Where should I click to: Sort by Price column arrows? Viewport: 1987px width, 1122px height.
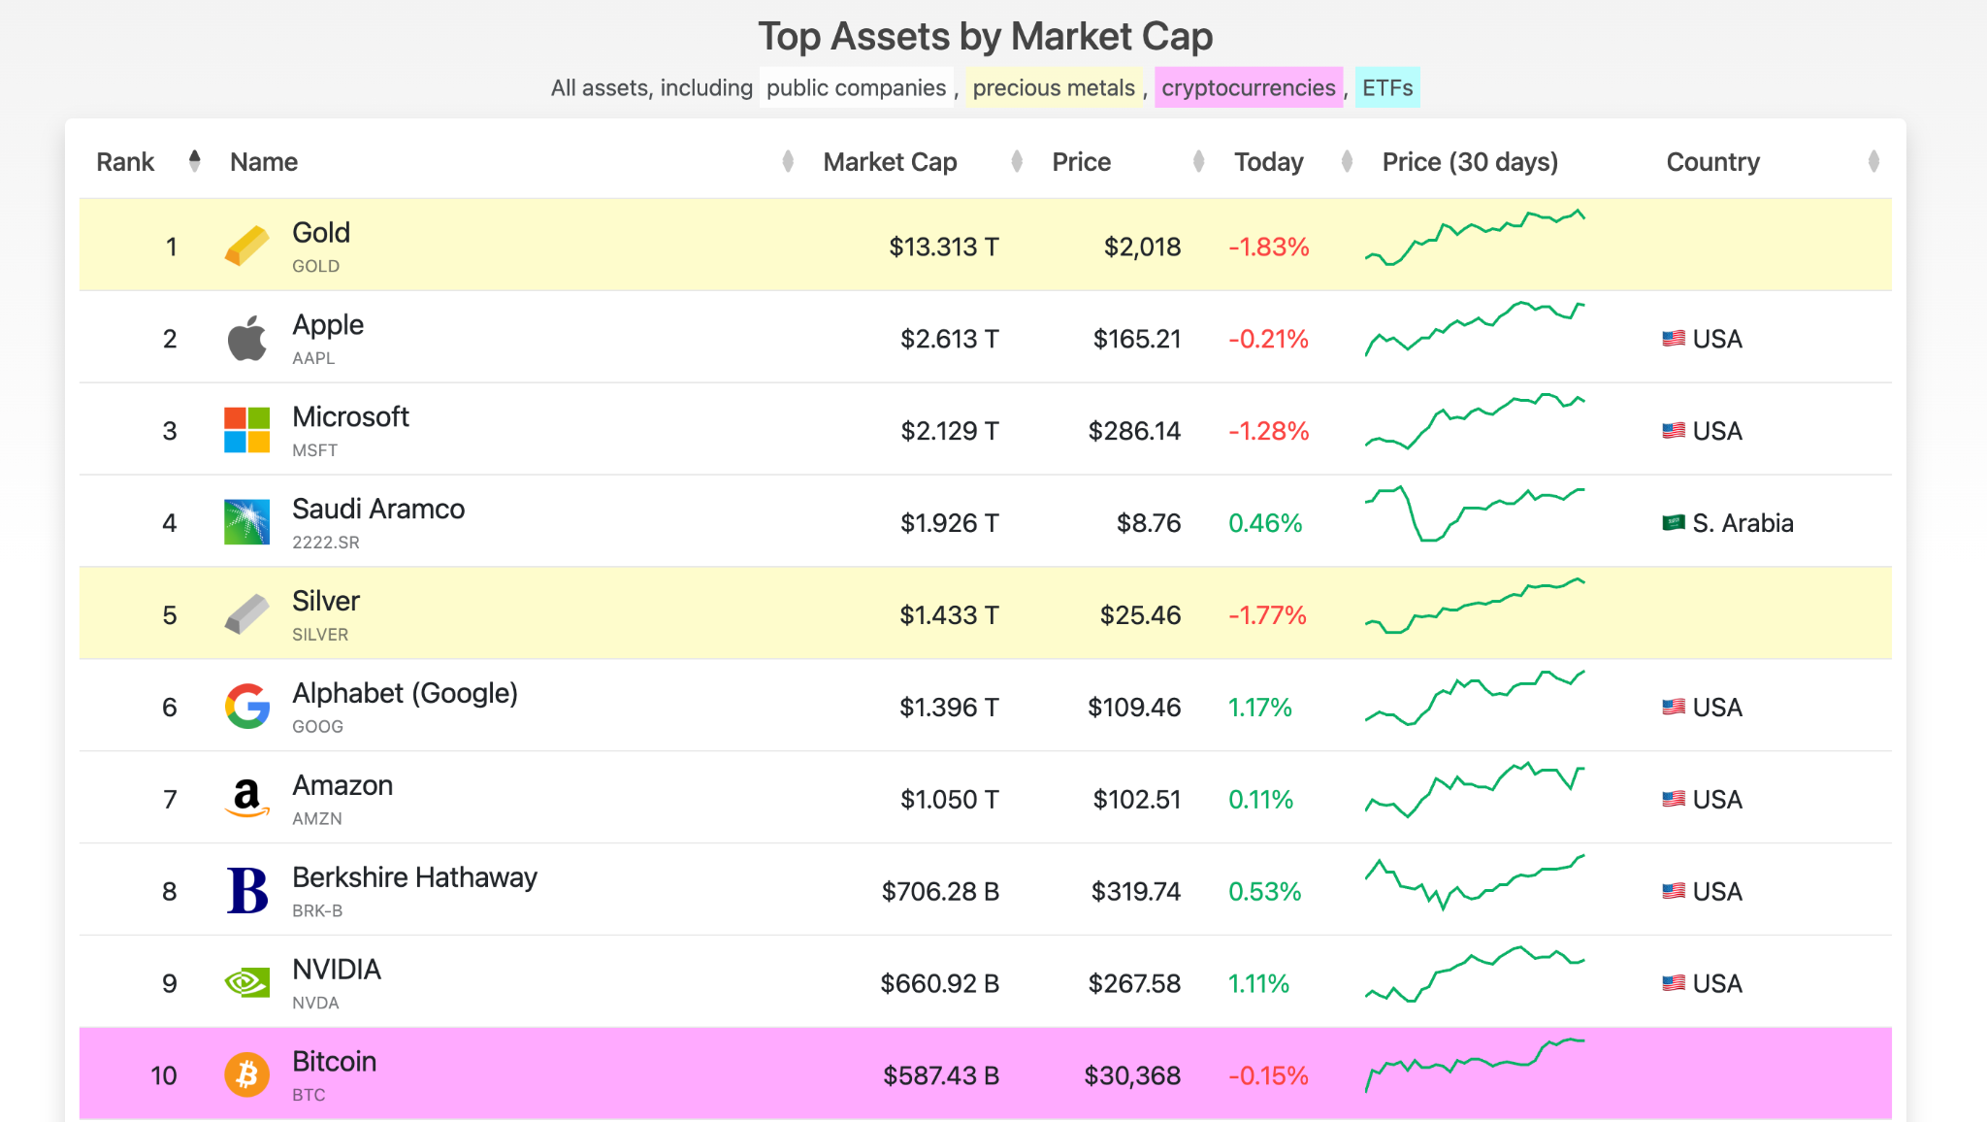point(1198,161)
